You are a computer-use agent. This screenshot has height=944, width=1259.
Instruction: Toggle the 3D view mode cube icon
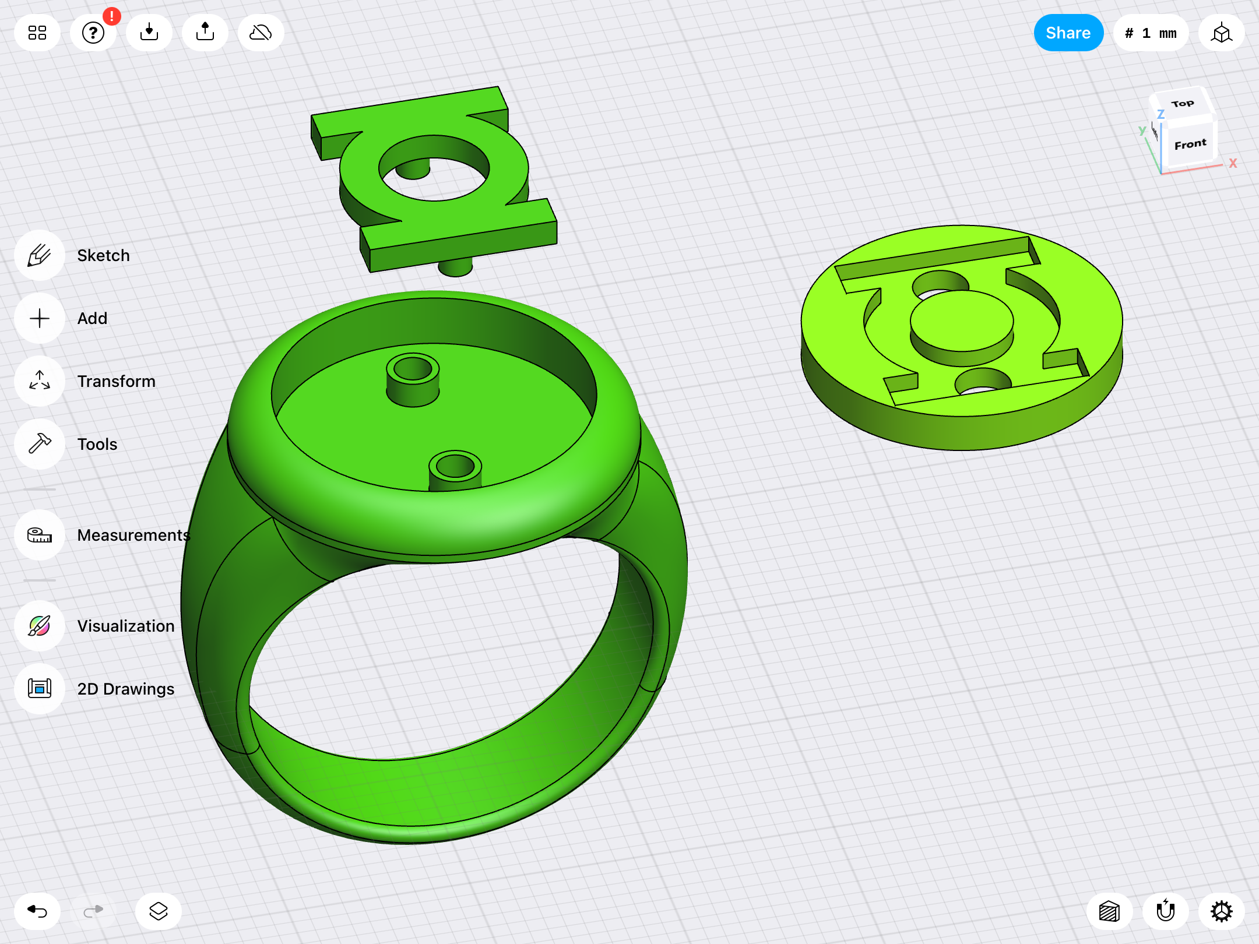pyautogui.click(x=1222, y=33)
